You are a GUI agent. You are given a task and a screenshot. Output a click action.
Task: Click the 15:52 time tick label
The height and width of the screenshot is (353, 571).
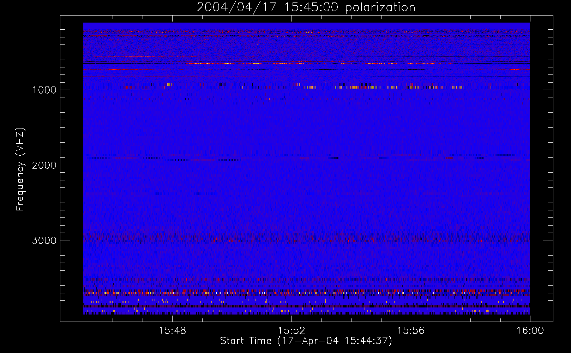coord(291,331)
